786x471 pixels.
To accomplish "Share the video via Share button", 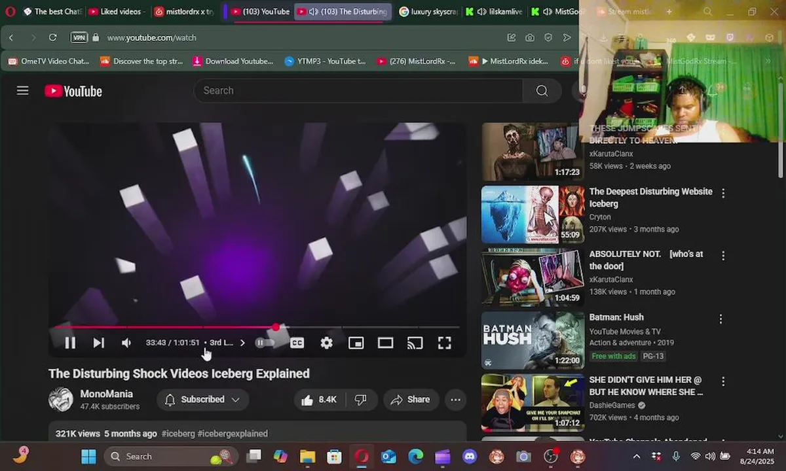I will tap(410, 400).
